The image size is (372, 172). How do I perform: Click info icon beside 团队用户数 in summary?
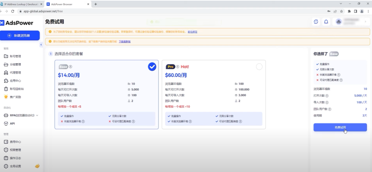pyautogui.click(x=329, y=109)
